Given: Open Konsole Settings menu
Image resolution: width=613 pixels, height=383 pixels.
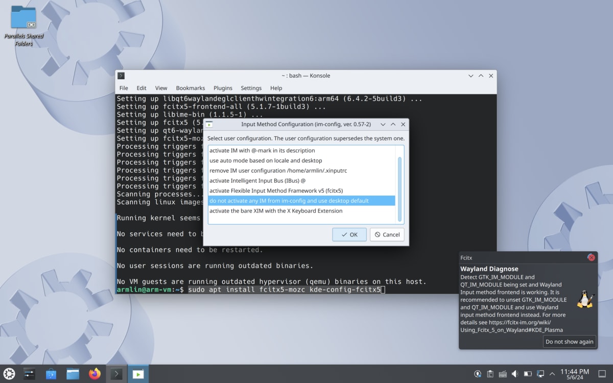Looking at the screenshot, I should (251, 88).
